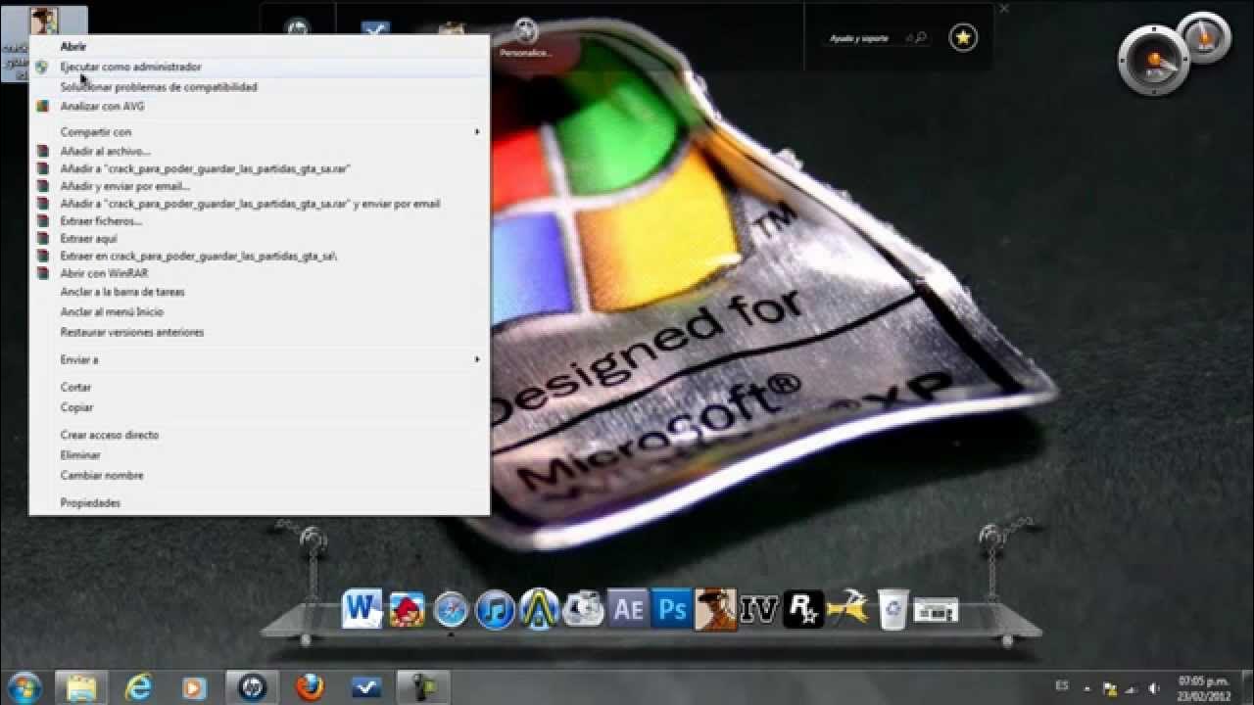This screenshot has height=705, width=1254.
Task: Expand the Compartir con submenu
Action: (x=260, y=131)
